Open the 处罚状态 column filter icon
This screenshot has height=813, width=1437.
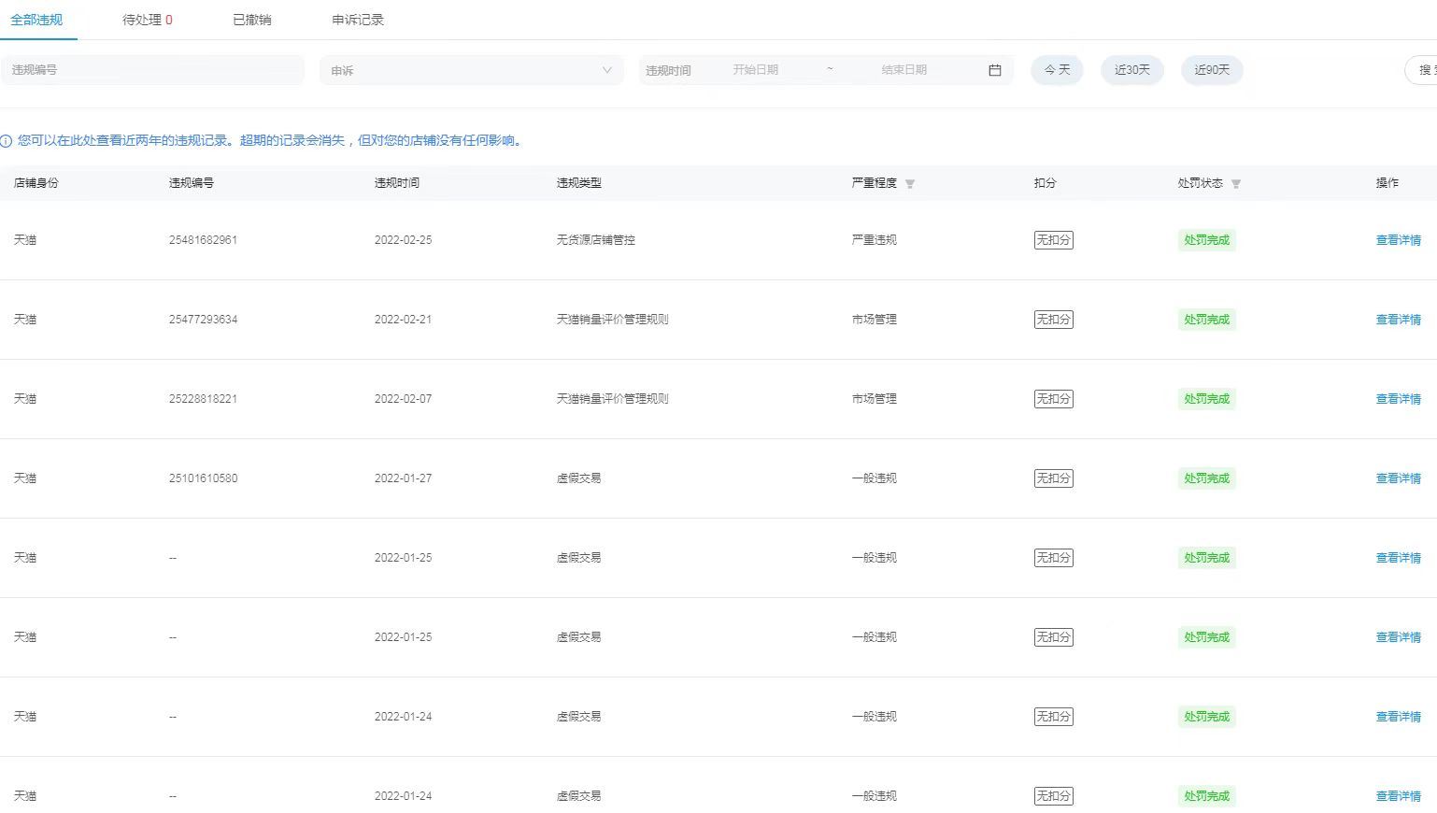click(1235, 183)
